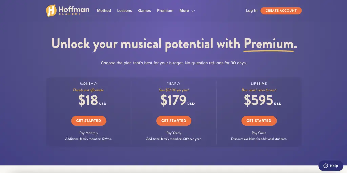
Task: Click the Hoffman Academy logo icon
Action: coord(51,10)
